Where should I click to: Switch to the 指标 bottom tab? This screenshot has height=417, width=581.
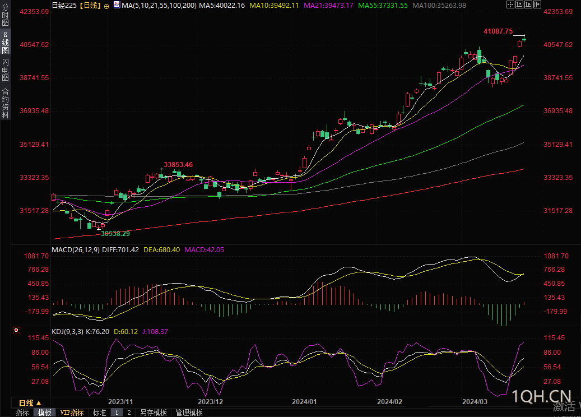point(22,413)
